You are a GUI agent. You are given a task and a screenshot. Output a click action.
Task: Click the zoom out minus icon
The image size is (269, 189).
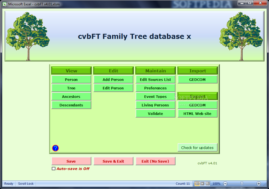(225, 184)
